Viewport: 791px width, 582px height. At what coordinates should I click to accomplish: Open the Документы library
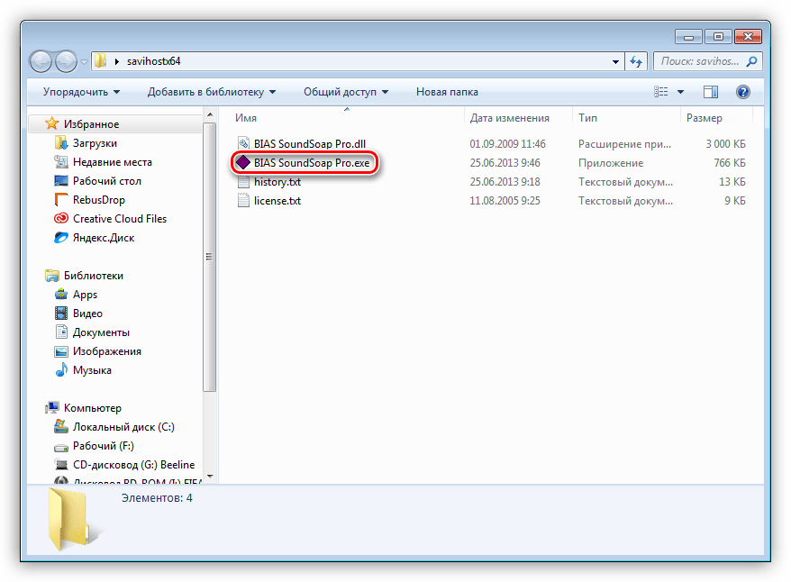101,332
